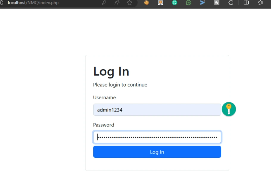The width and height of the screenshot is (271, 177).
Task: Click the Password label above the field
Action: coord(103,125)
